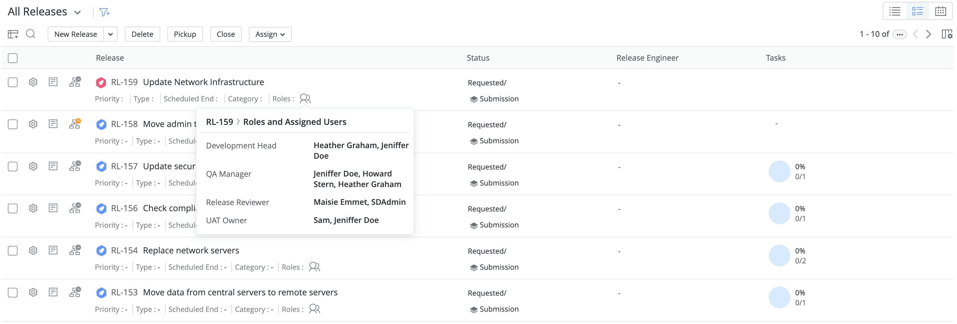
Task: Open gear actions for RL-157
Action: [33, 166]
